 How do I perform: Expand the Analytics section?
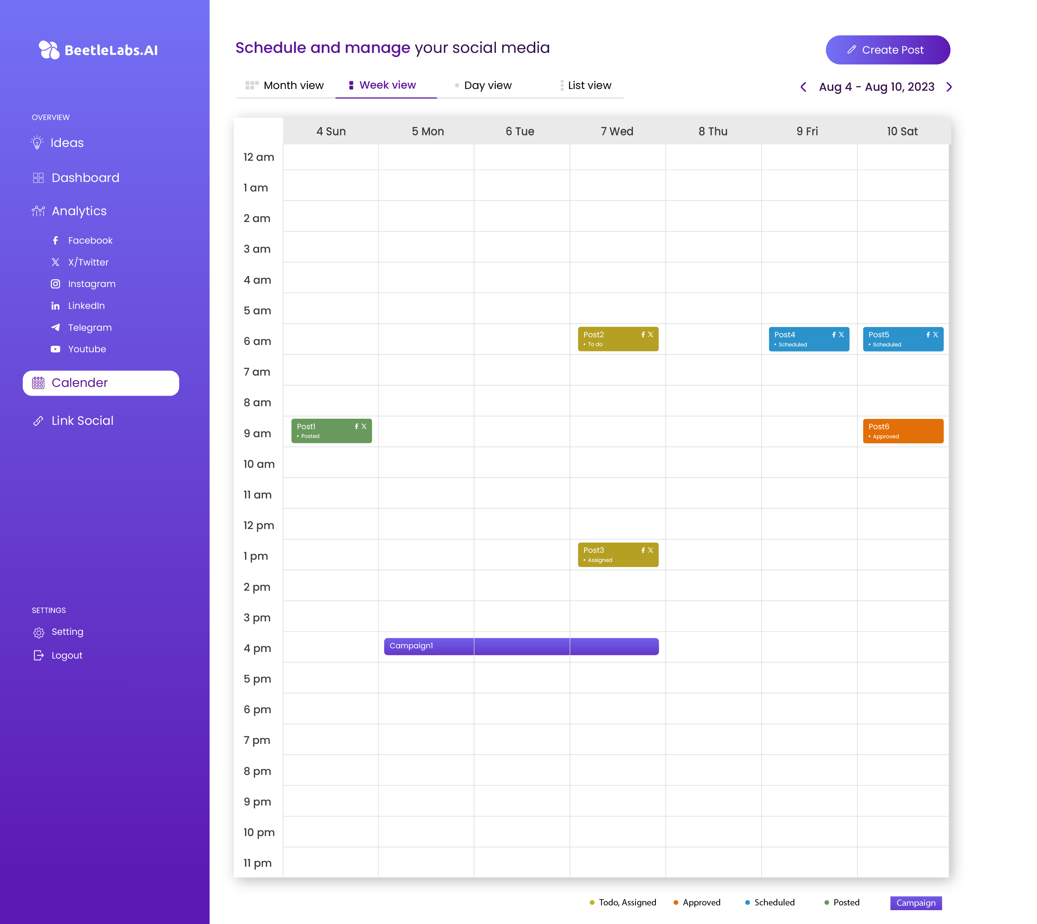click(x=79, y=211)
